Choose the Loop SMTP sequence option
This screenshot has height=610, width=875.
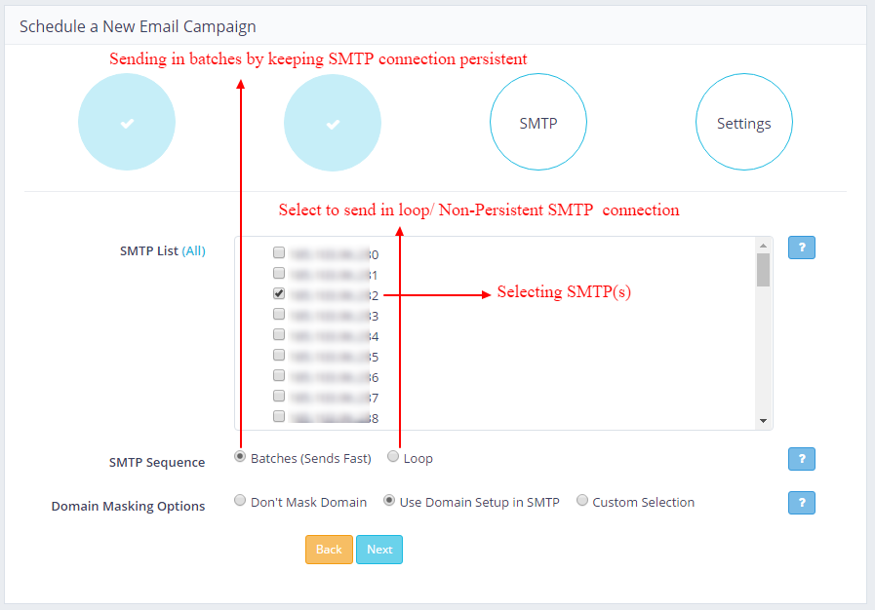click(393, 456)
